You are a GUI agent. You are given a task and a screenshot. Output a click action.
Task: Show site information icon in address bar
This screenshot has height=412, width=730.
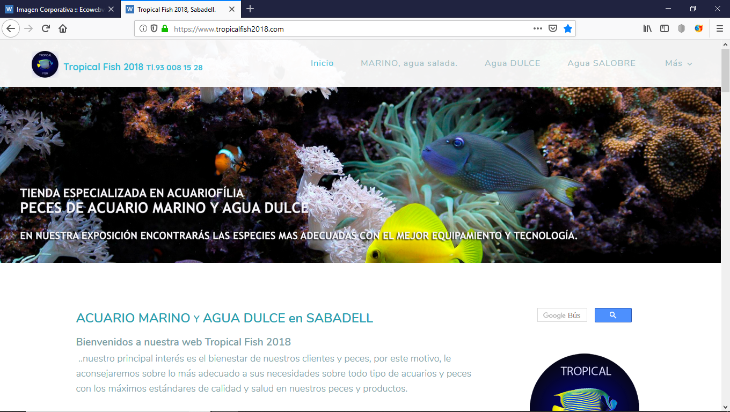point(143,29)
